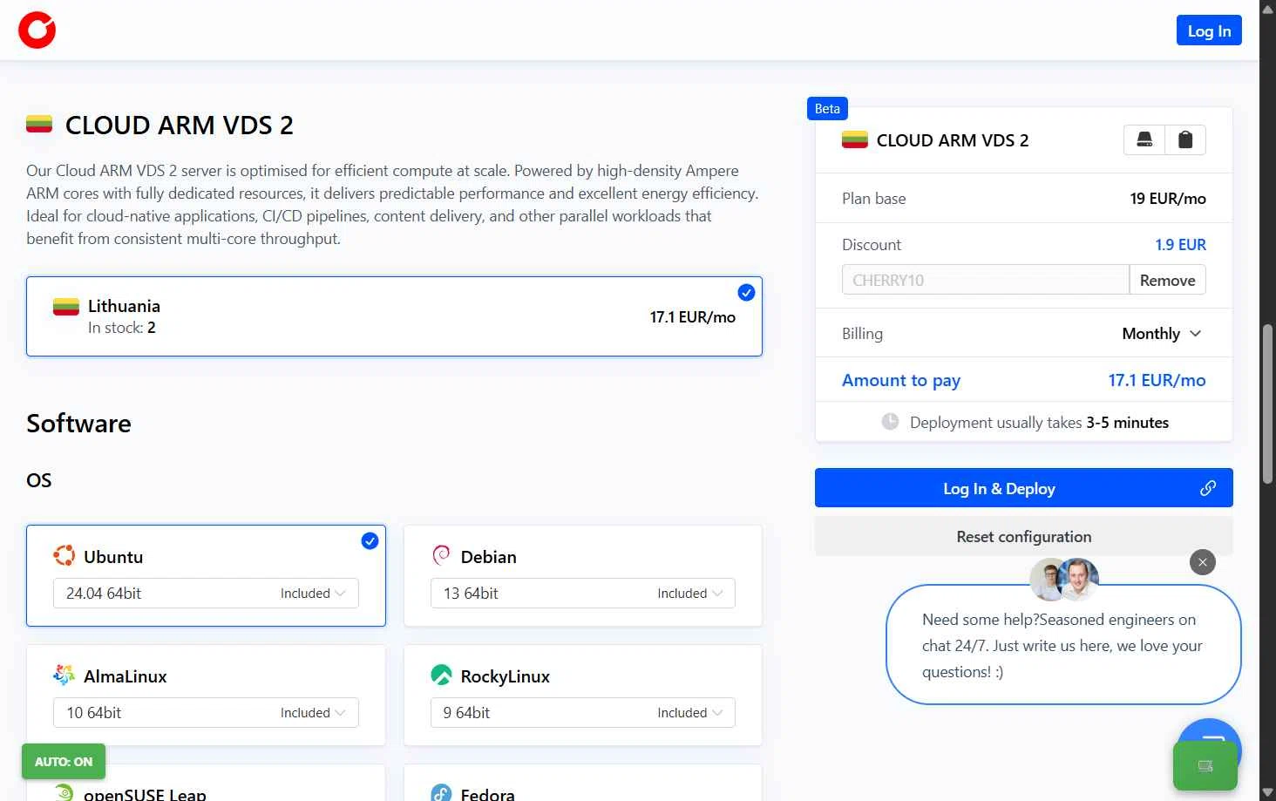Screen dimensions: 1276x801
Task: Open the Ubuntu 24.04 64bit version dropdown
Action: pos(206,594)
